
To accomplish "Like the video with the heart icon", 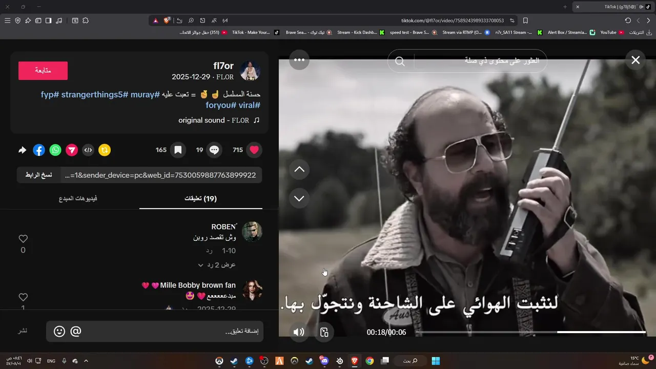I will click(x=254, y=150).
